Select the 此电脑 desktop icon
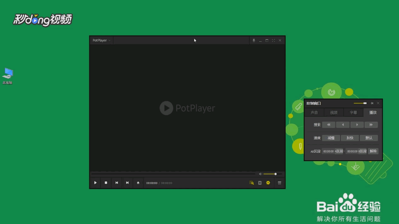This screenshot has width=399, height=224. pos(7,76)
